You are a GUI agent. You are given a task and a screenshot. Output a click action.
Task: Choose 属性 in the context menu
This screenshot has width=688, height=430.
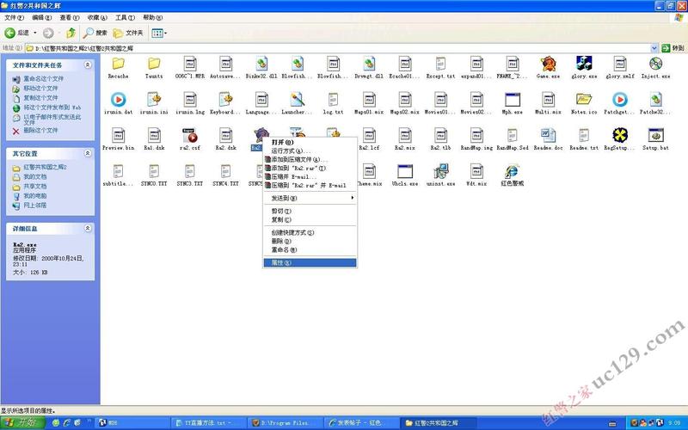(283, 262)
